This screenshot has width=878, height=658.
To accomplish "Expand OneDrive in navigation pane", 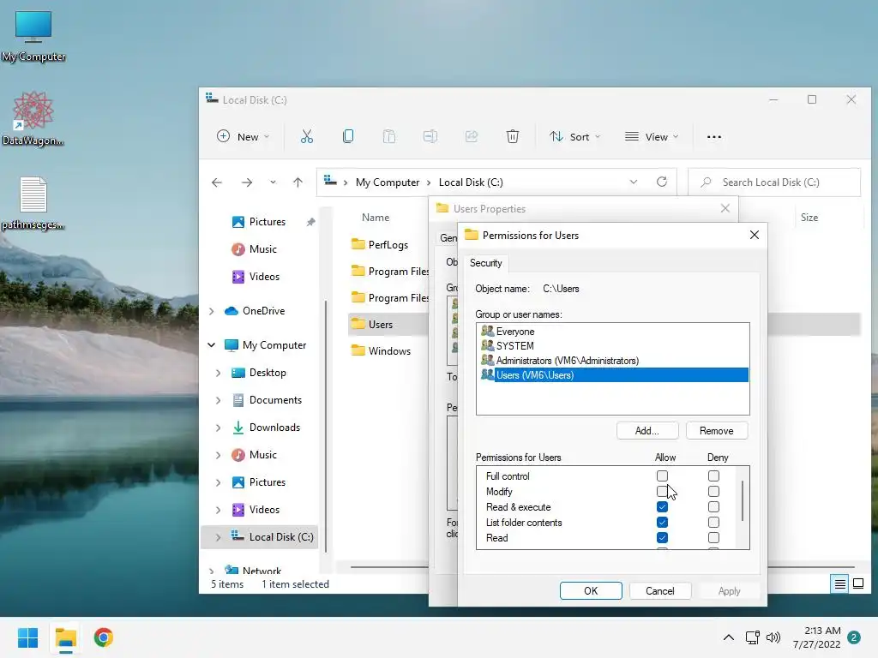I will point(212,311).
